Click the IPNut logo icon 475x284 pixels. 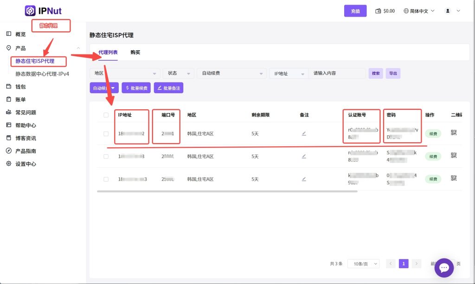[30, 11]
